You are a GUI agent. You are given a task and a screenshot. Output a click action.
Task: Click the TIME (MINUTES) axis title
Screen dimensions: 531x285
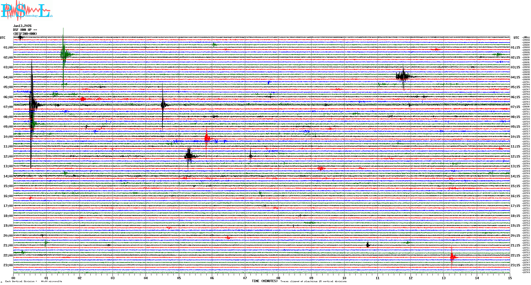[x=264, y=281]
